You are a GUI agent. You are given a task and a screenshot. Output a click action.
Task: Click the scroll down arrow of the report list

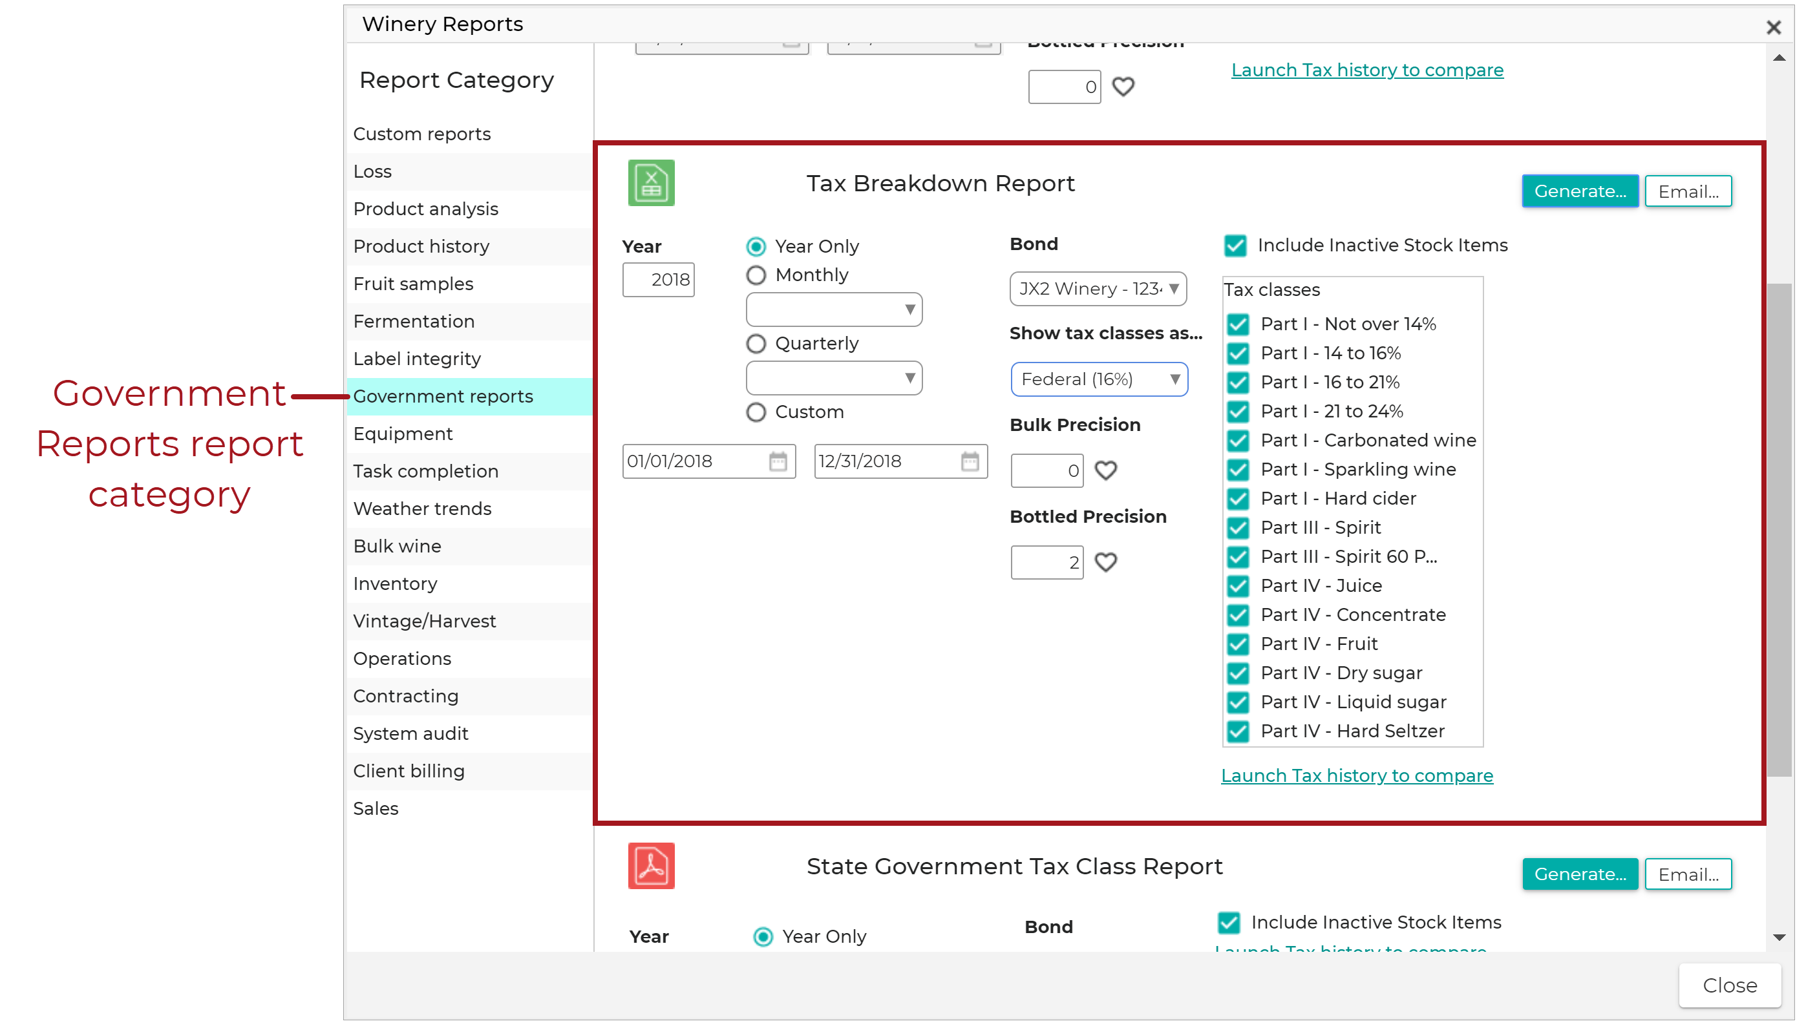[1779, 938]
